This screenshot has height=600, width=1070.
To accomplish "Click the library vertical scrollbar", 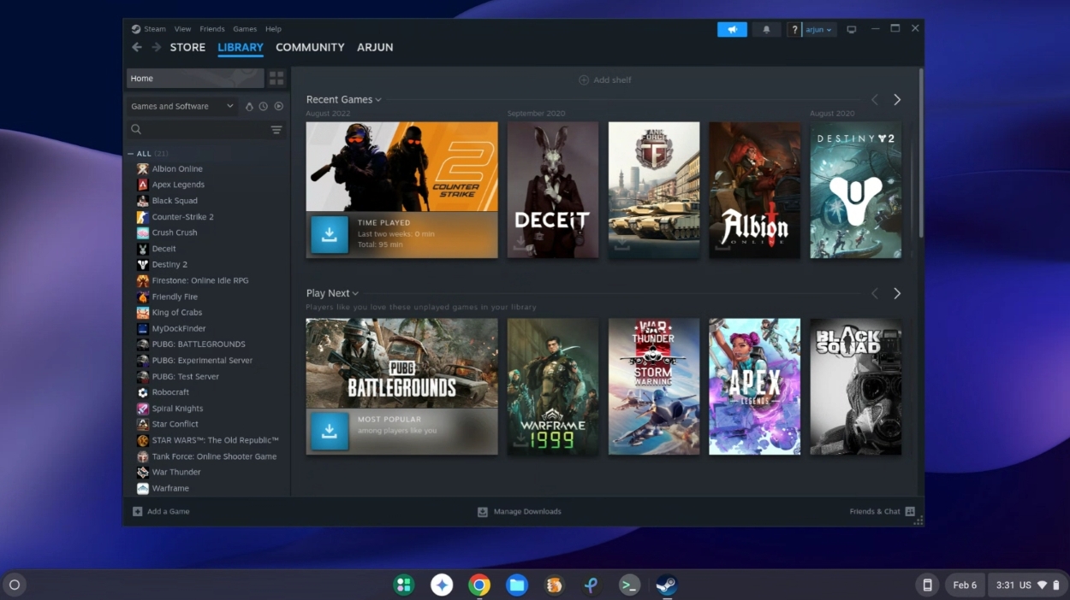I will coord(921,154).
